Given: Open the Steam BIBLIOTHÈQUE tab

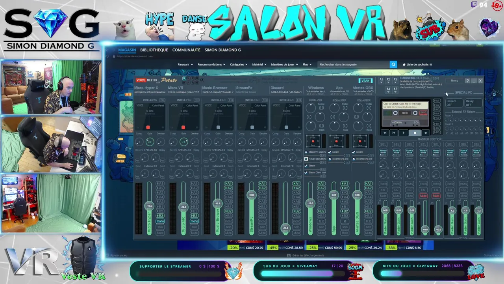Looking at the screenshot, I should [x=154, y=50].
